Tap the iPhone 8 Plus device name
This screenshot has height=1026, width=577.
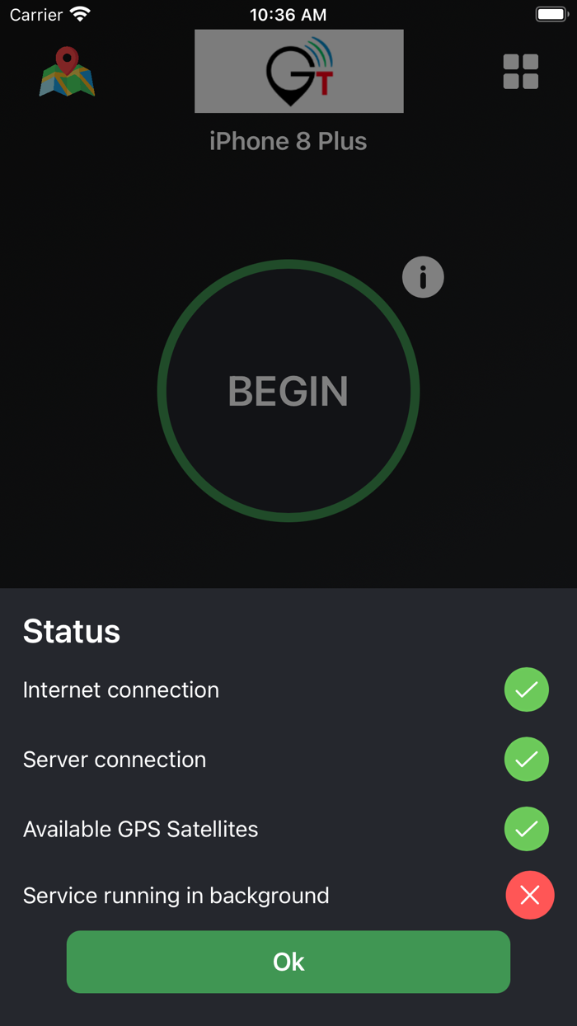click(288, 141)
